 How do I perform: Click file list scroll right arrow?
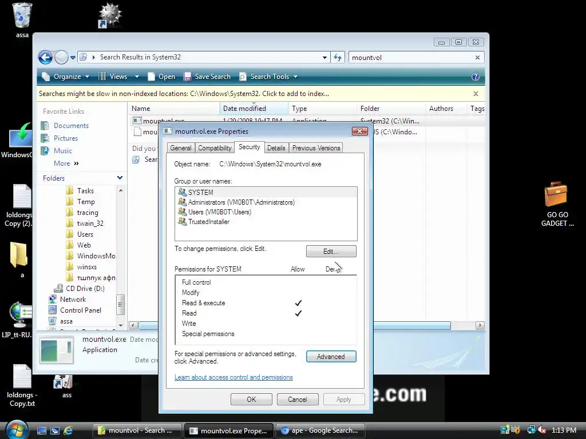point(480,325)
